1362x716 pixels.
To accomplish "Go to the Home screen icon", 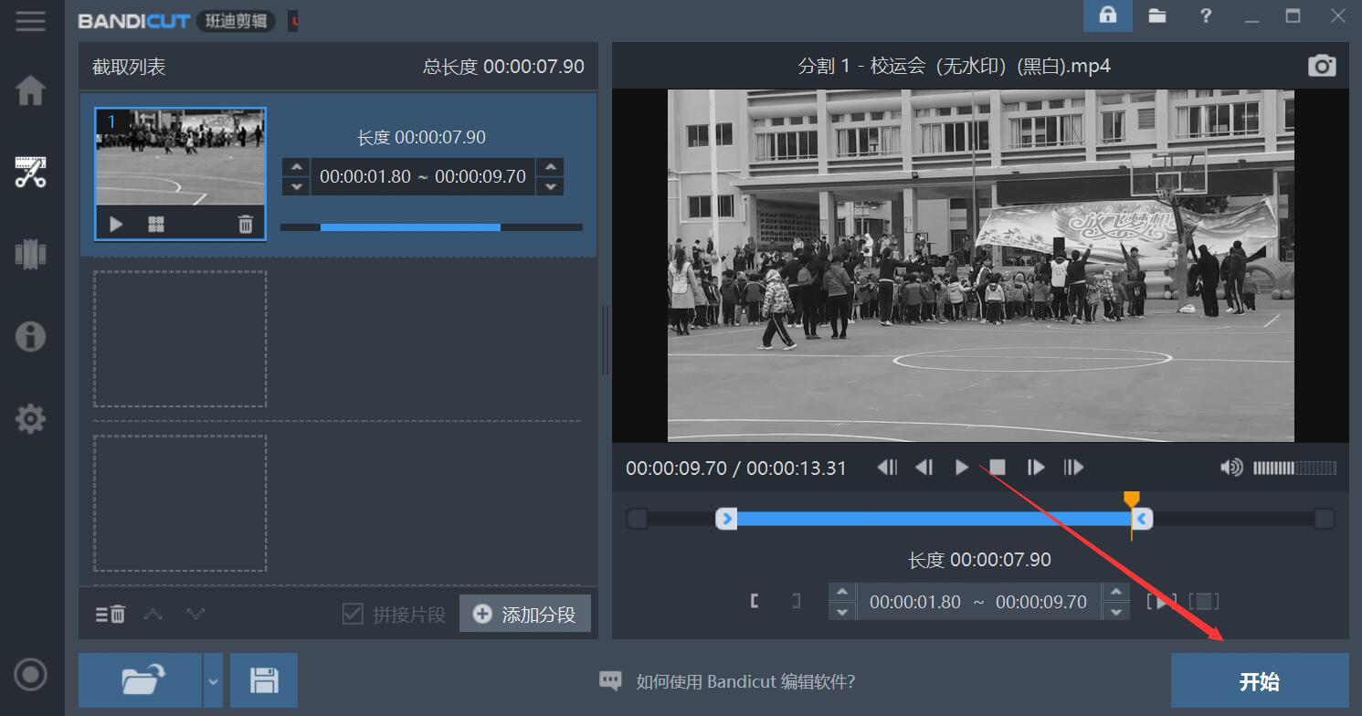I will [x=30, y=90].
